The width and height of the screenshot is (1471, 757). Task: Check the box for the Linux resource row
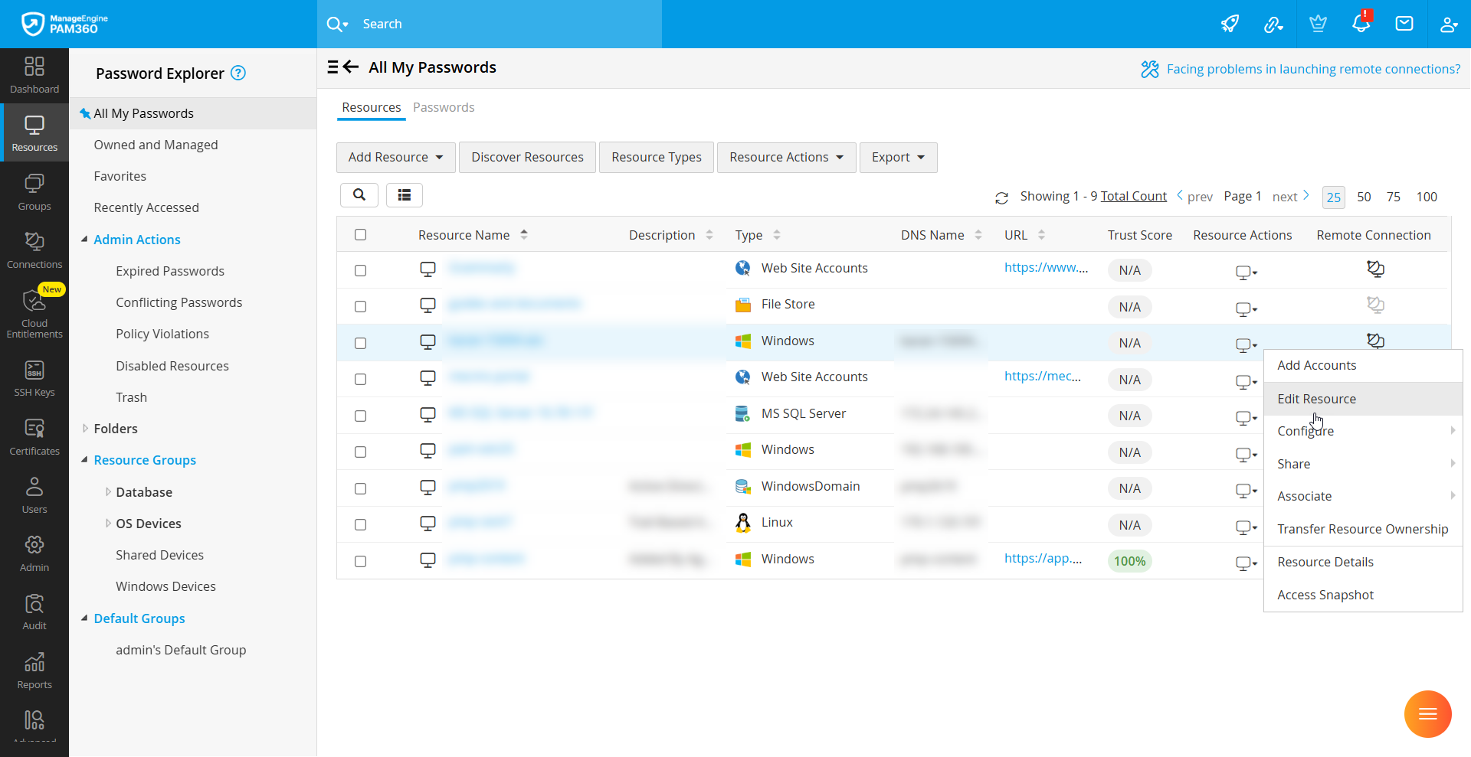361,525
